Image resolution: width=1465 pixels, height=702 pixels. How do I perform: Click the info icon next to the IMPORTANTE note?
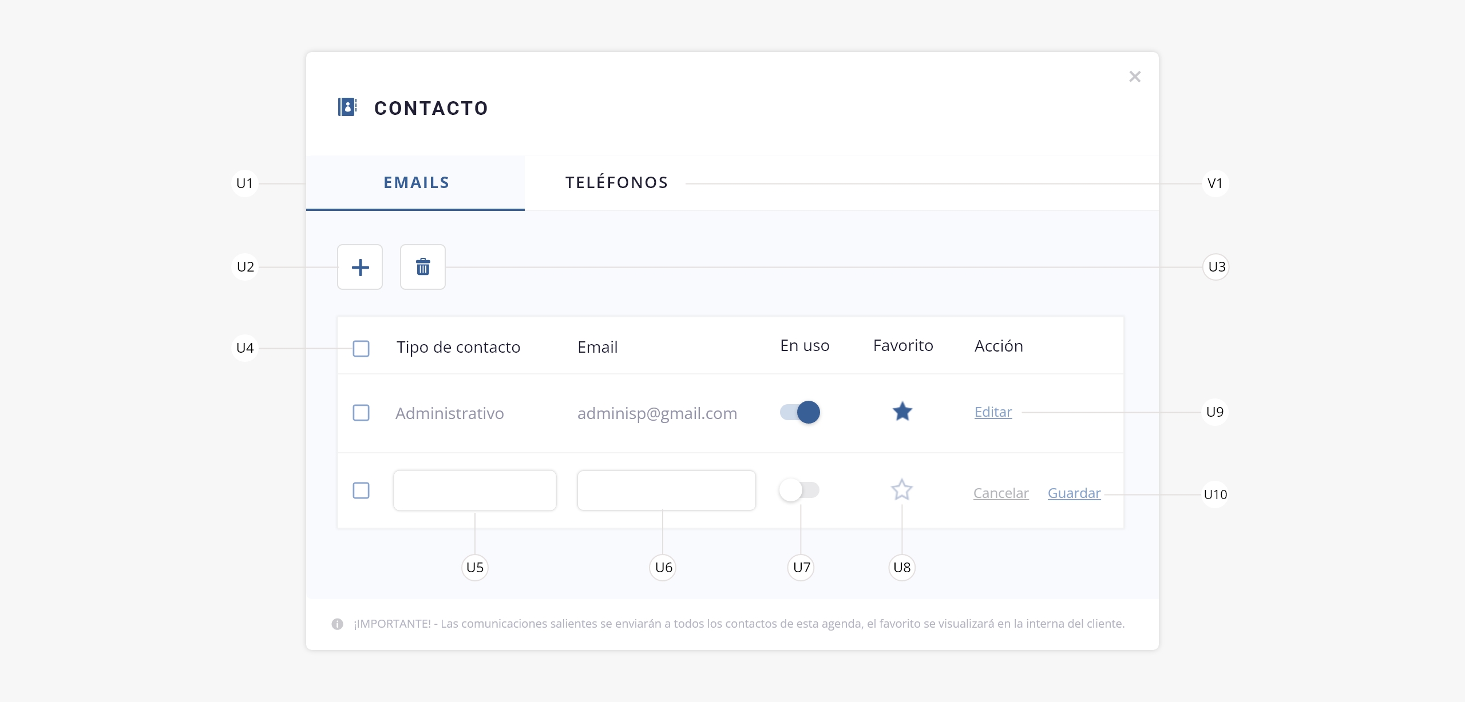pos(338,624)
